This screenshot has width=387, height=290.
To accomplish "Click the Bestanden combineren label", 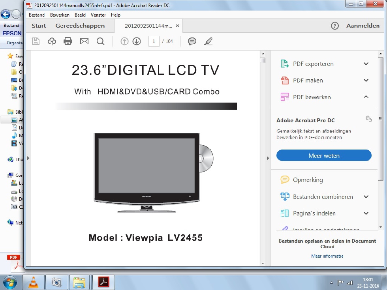I will (x=323, y=196).
